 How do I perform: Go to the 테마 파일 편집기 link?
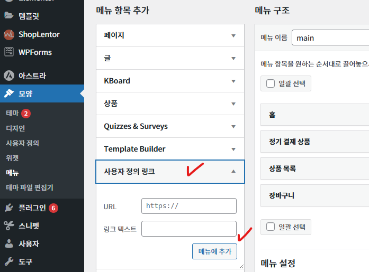(30, 187)
